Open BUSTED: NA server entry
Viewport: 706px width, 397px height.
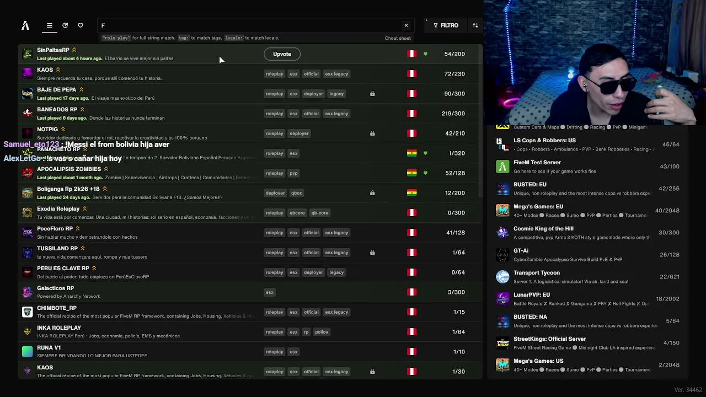[588, 321]
